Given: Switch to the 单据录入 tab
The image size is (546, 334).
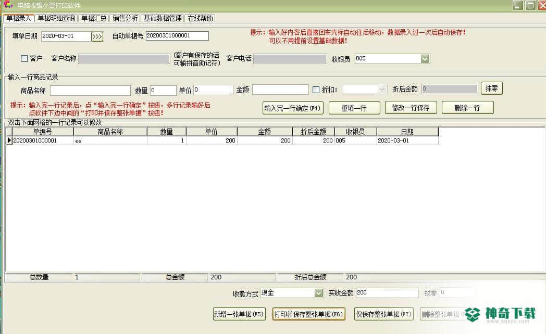Looking at the screenshot, I should [19, 18].
